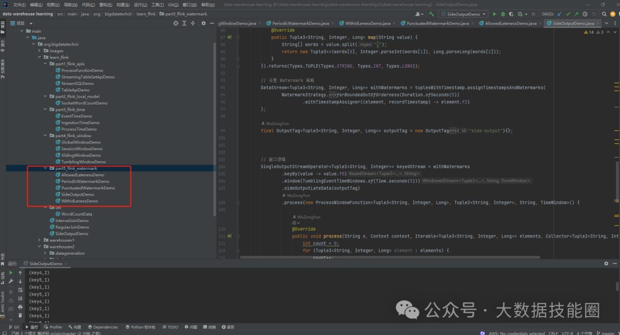Click the wrench icon in run panel

(11, 281)
